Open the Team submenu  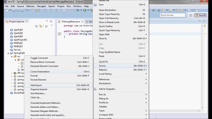[x=121, y=111]
